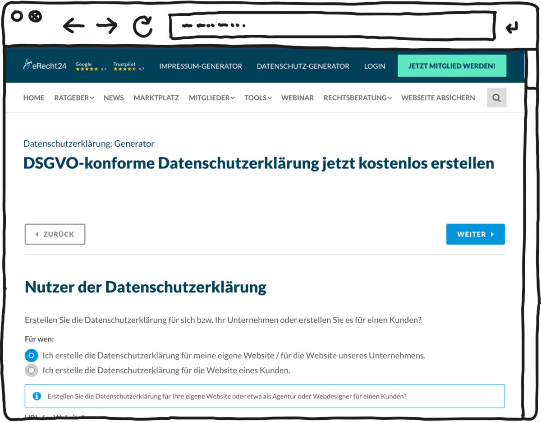Screen dimensions: 541x422
Task: Go to the Marktplatz menu item
Action: click(156, 98)
